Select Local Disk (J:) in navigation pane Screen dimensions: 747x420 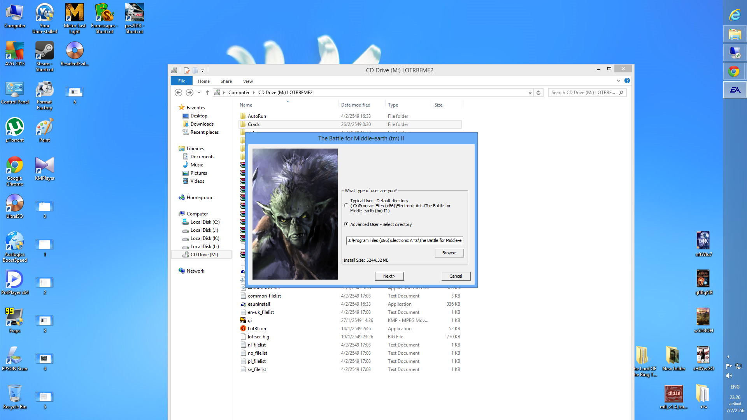(204, 230)
